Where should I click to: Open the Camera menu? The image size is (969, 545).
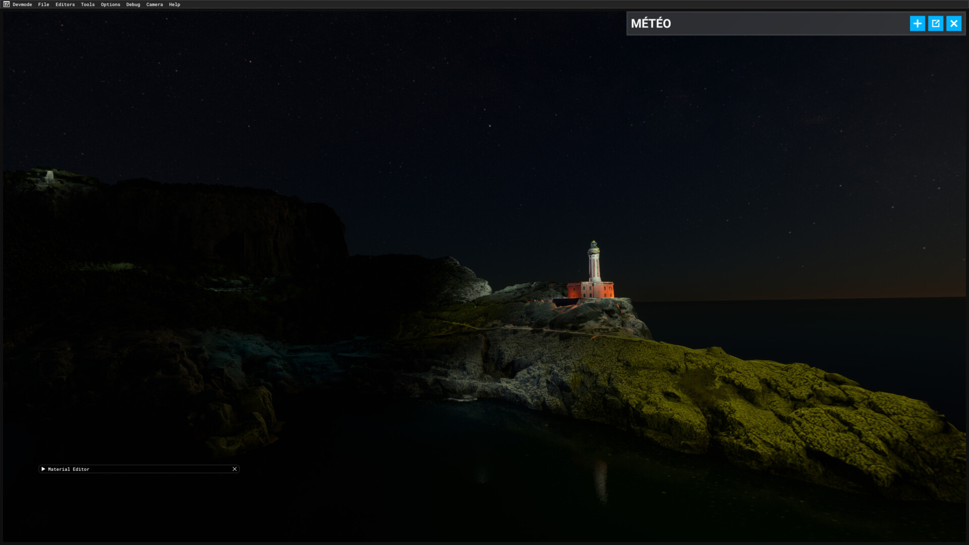click(x=154, y=5)
